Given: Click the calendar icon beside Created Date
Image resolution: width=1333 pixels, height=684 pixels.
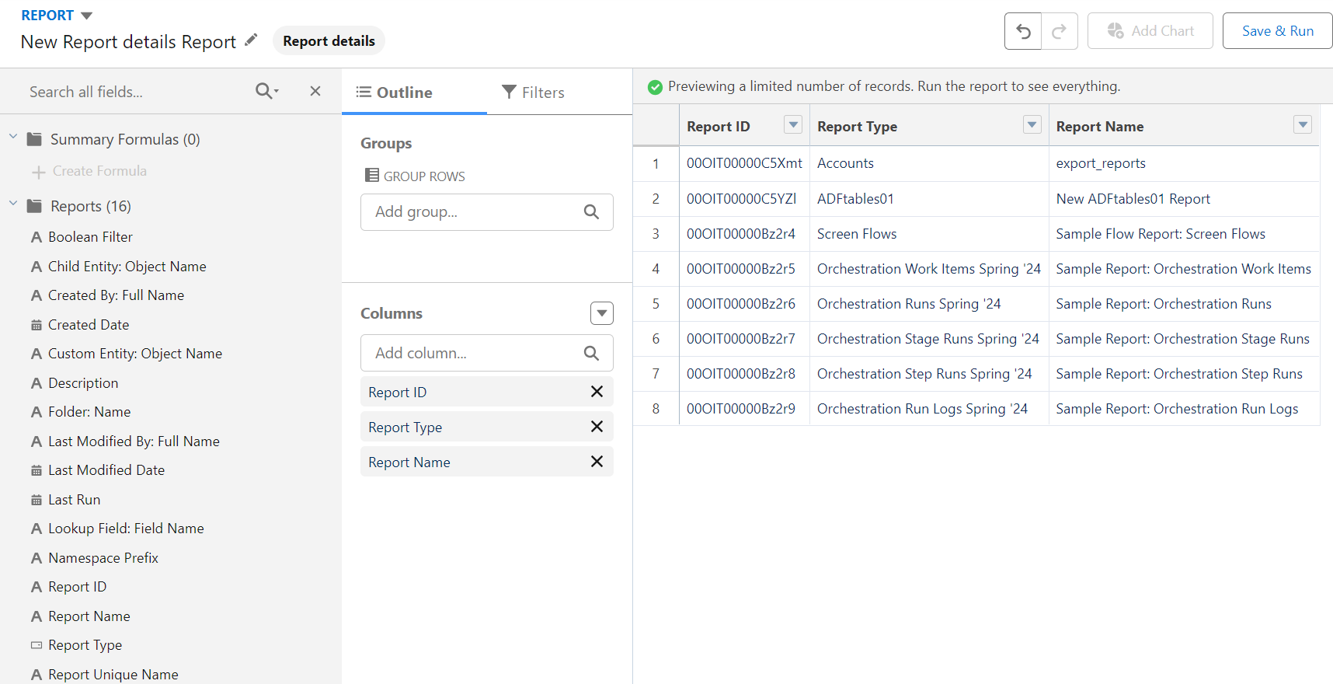Looking at the screenshot, I should (37, 325).
